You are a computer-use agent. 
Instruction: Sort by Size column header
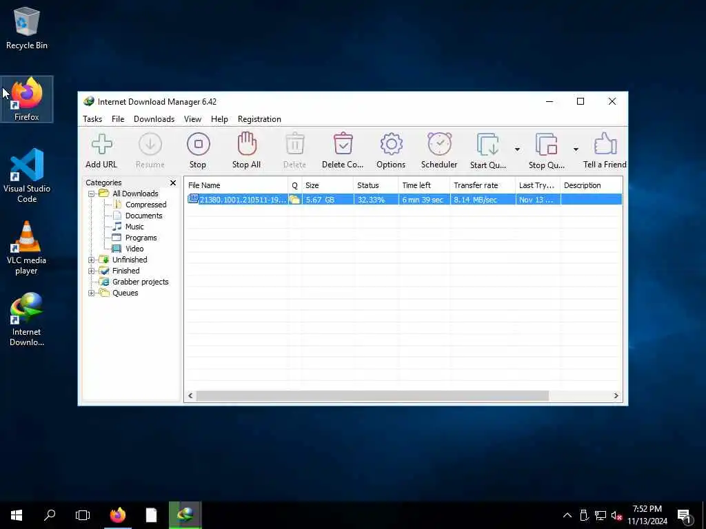tap(327, 185)
